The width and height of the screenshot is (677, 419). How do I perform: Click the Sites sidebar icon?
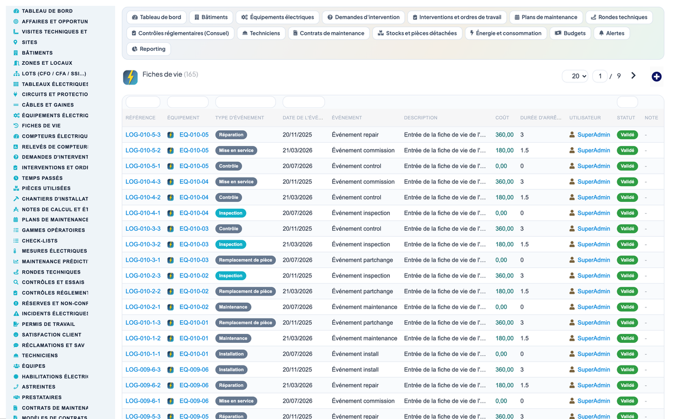pyautogui.click(x=16, y=42)
